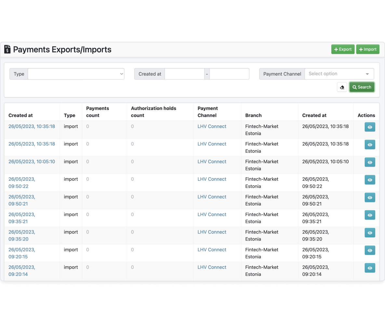Open view icon for 09:50:22 import
Image resolution: width=385 pixels, height=323 pixels.
[x=370, y=180]
